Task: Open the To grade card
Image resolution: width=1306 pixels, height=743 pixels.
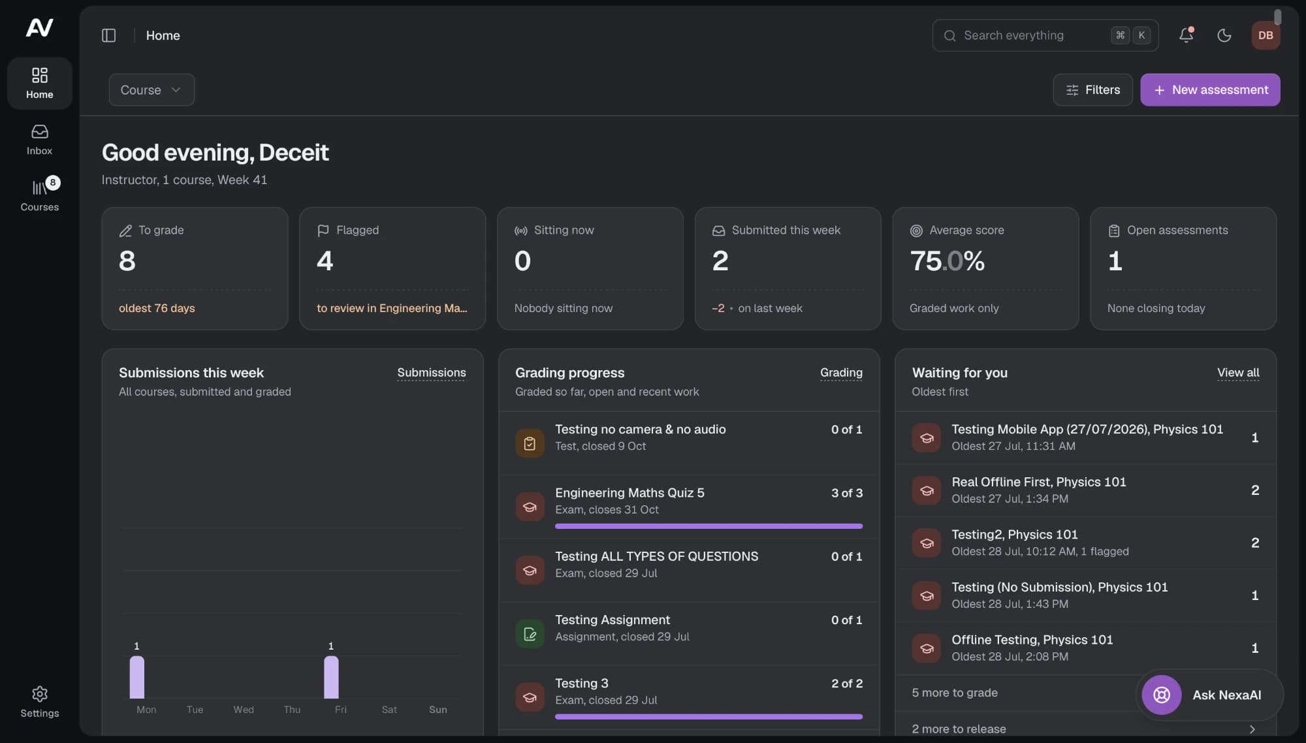Action: pyautogui.click(x=195, y=268)
